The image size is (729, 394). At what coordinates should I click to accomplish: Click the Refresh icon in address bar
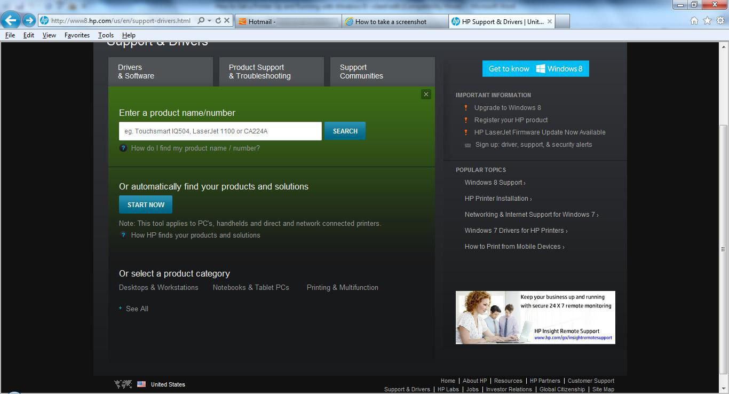[x=218, y=21]
